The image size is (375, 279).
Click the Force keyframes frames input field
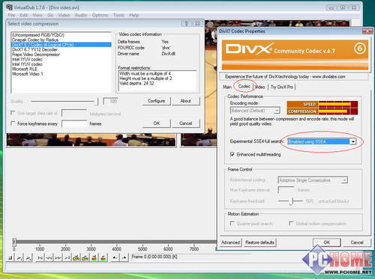click(x=74, y=123)
